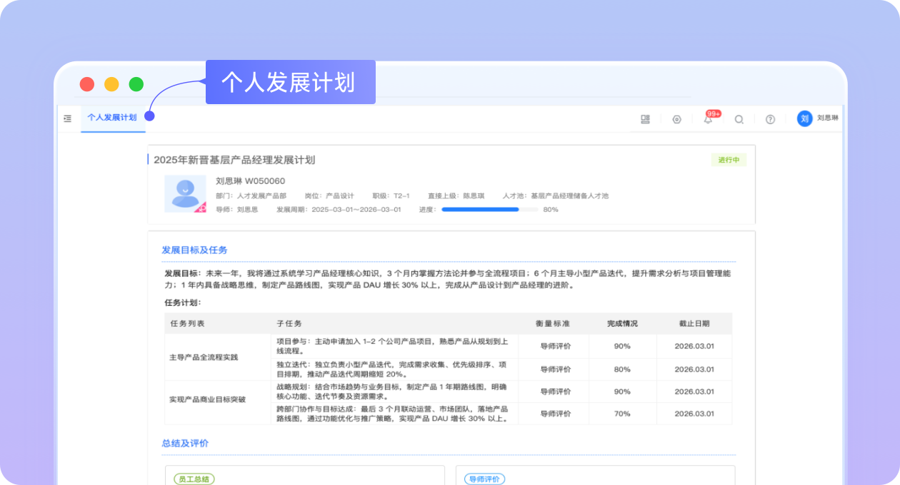
Task: Click the employee profile photo
Action: click(185, 193)
